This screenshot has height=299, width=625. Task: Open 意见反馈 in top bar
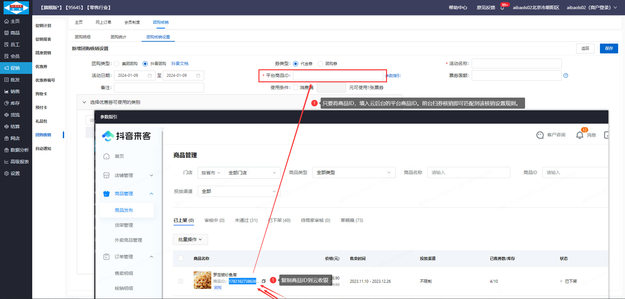click(486, 7)
